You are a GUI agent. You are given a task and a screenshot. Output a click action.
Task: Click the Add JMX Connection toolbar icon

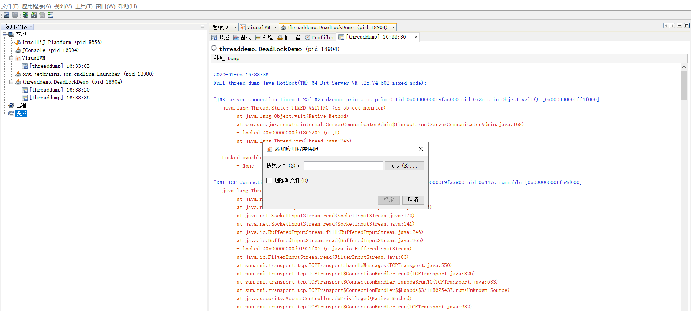(34, 15)
